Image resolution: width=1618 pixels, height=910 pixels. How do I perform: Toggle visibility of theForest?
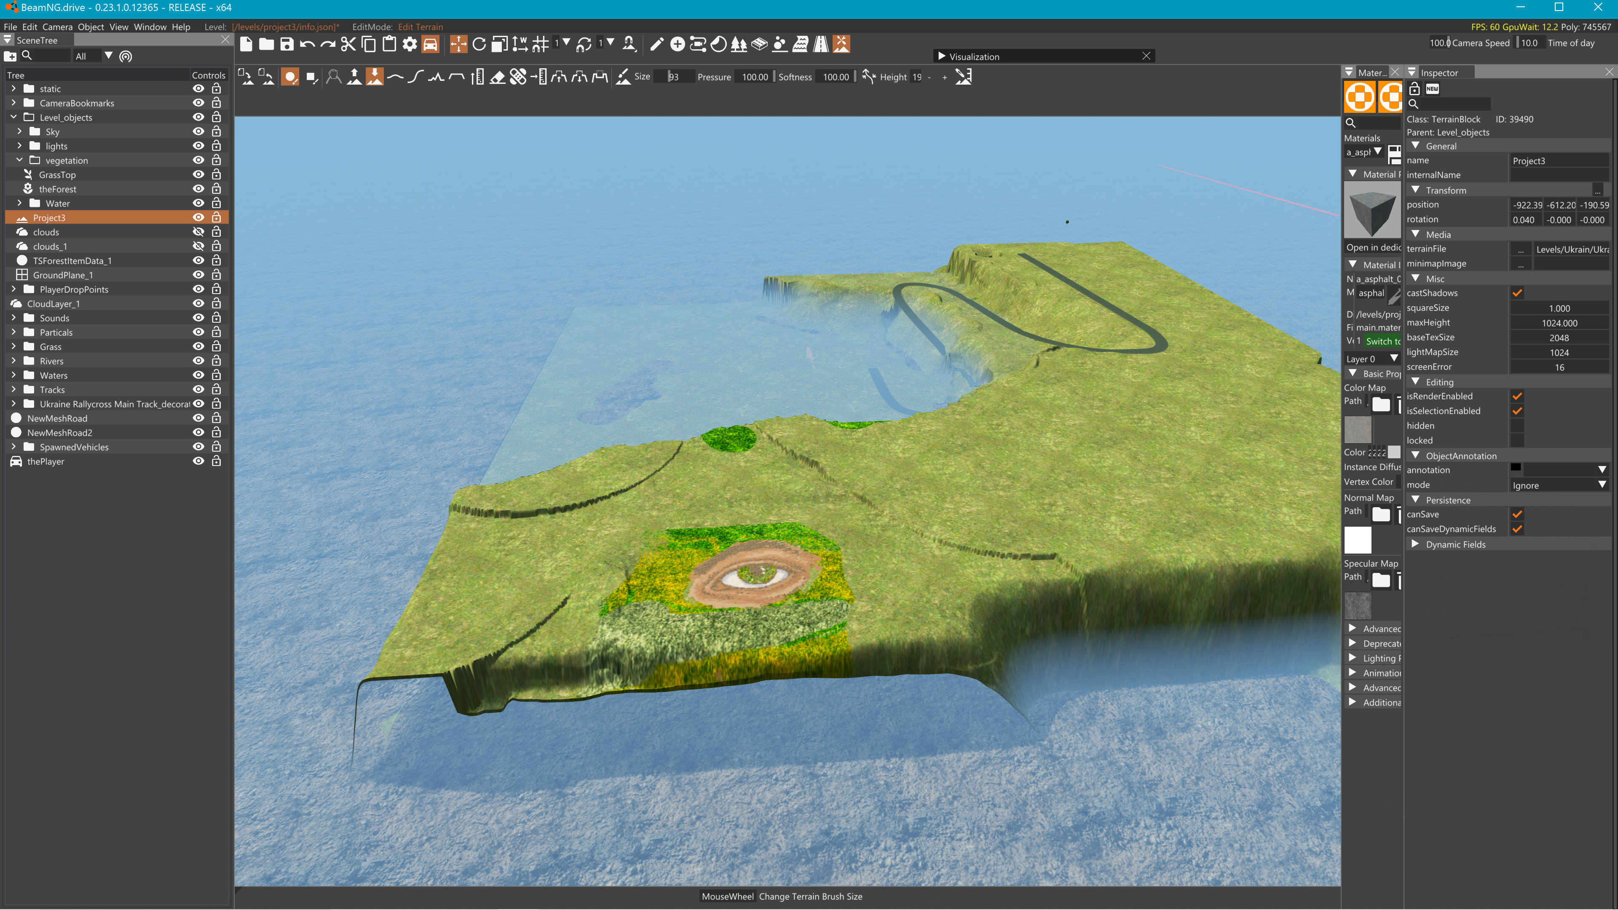tap(198, 189)
